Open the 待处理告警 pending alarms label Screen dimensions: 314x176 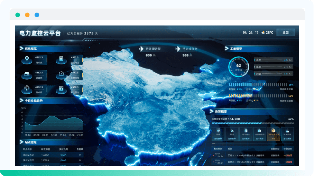[x=153, y=49]
